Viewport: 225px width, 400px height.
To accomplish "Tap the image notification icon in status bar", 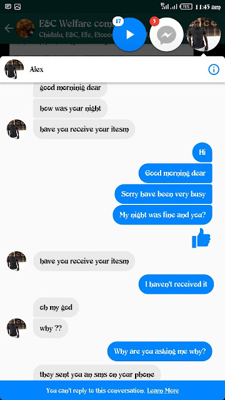I will point(17,7).
